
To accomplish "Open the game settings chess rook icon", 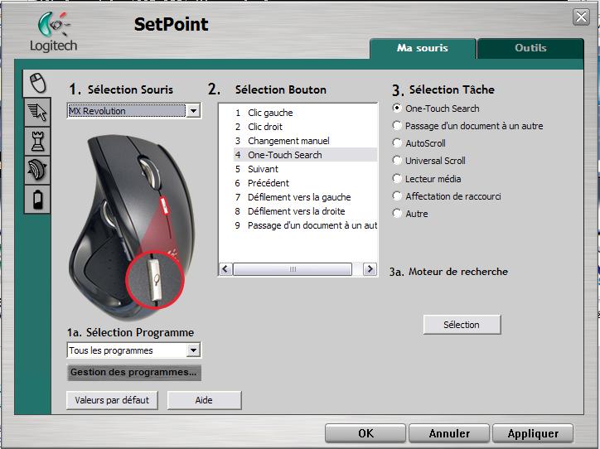I will pos(37,141).
